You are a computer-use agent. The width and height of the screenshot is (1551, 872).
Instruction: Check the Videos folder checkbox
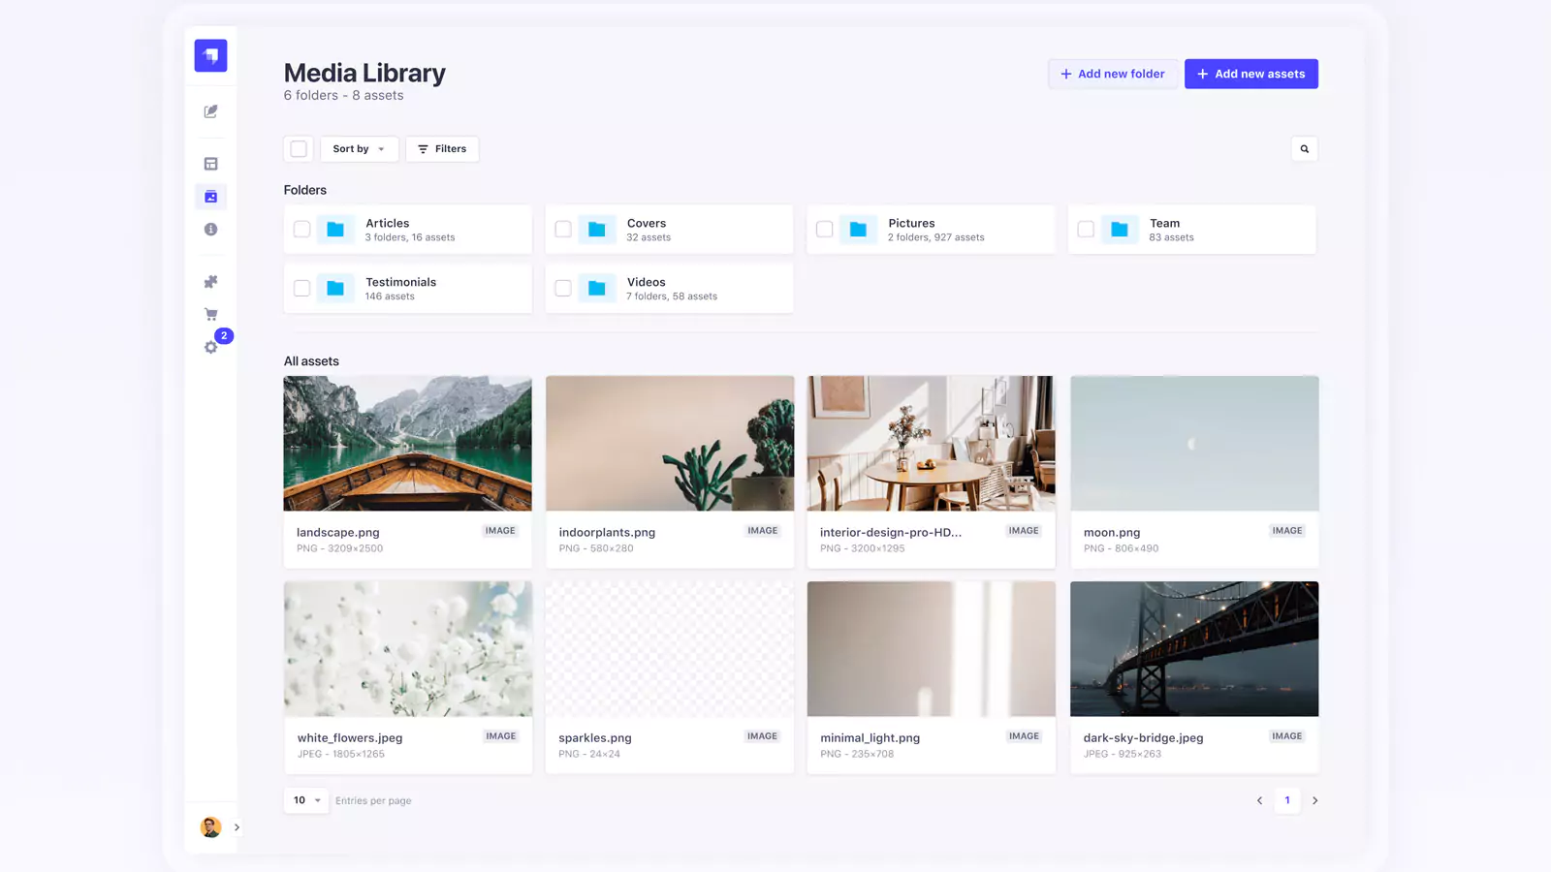[x=563, y=289]
